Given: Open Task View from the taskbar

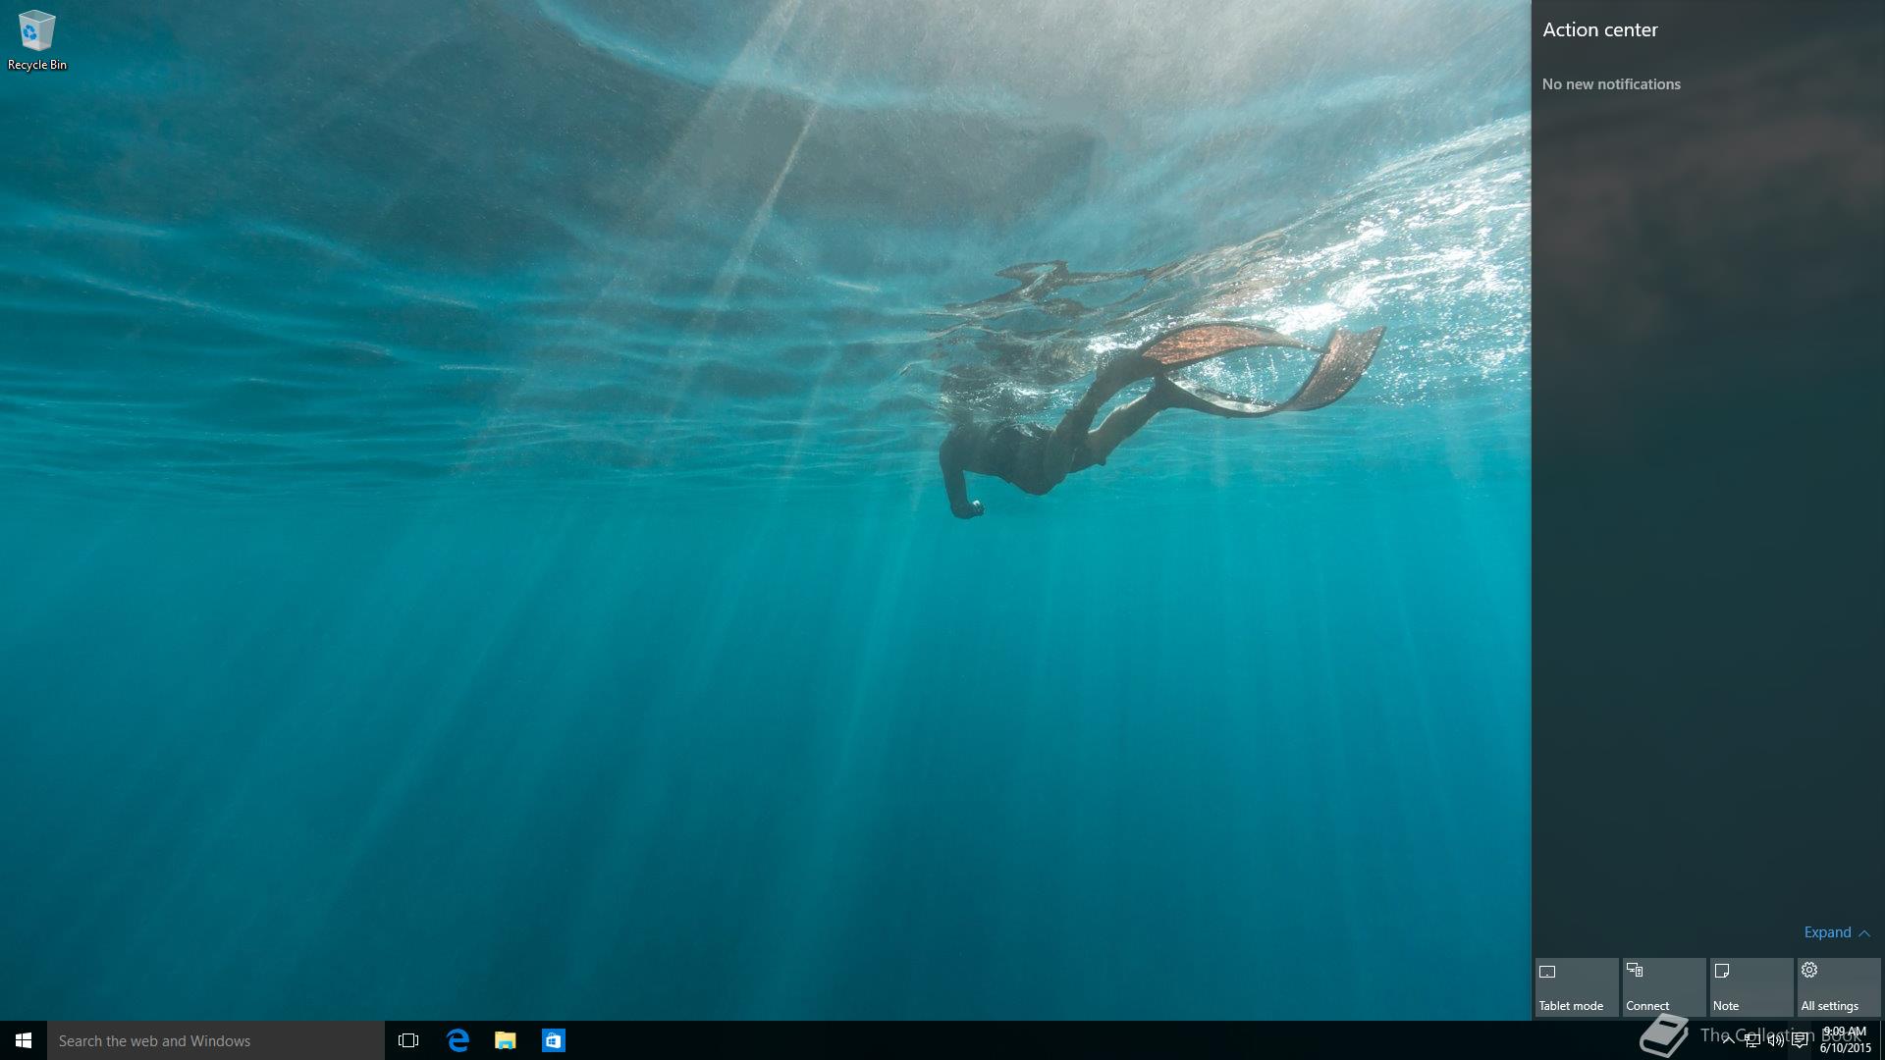Looking at the screenshot, I should (408, 1040).
